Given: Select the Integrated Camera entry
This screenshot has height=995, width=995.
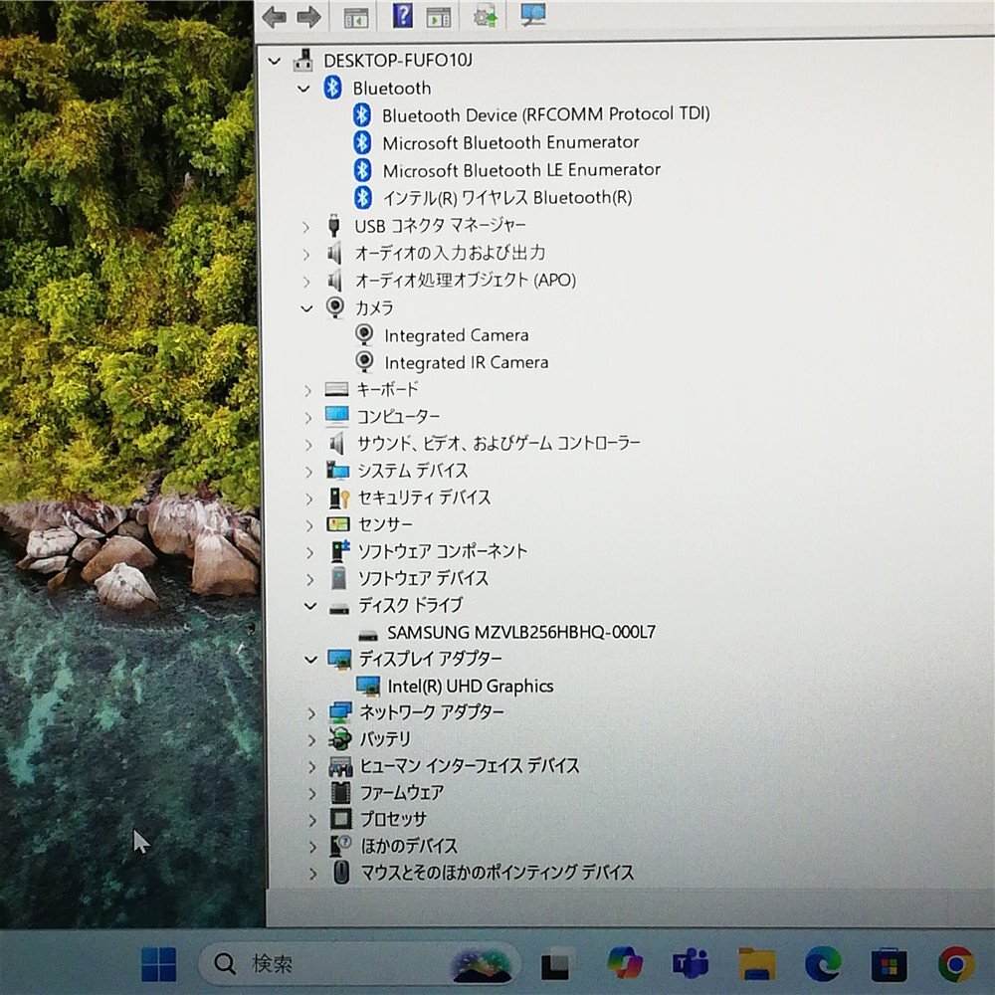Looking at the screenshot, I should (457, 335).
